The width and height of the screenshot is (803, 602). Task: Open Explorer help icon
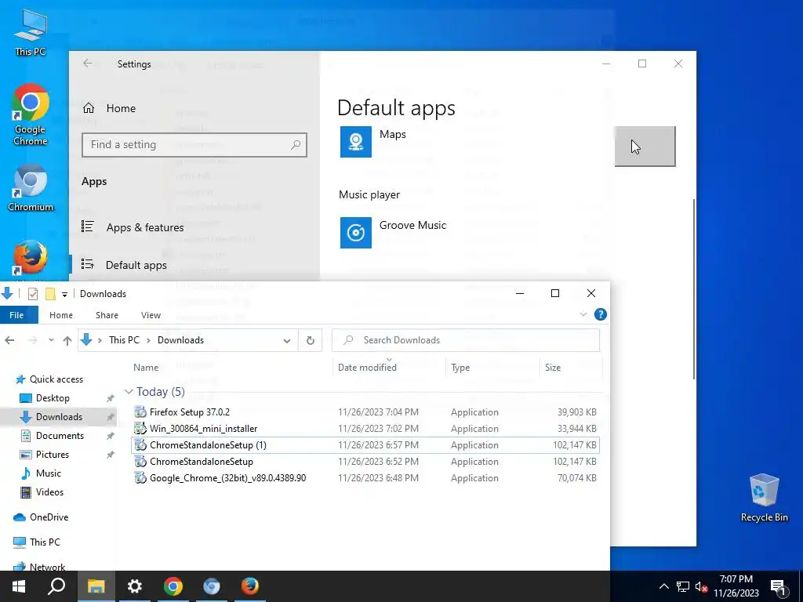pyautogui.click(x=600, y=314)
